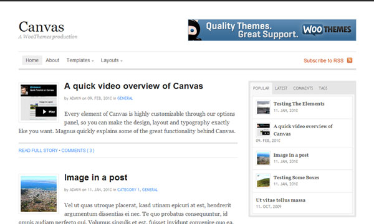Open the Category 1 link
Image resolution: width=374 pixels, height=224 pixels.
[x=128, y=190]
